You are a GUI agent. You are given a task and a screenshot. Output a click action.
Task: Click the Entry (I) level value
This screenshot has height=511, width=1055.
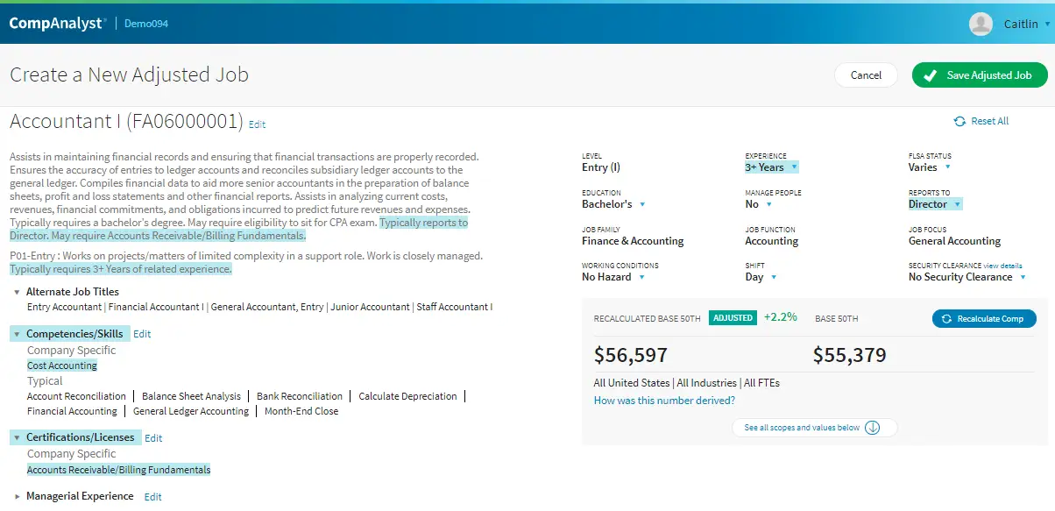tap(601, 167)
